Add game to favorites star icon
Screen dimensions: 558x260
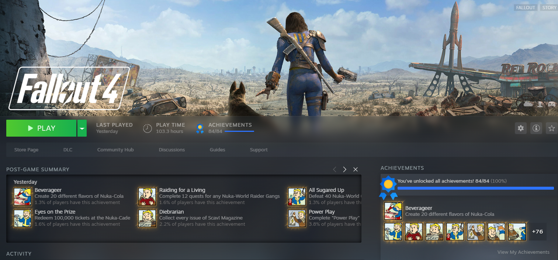point(552,128)
